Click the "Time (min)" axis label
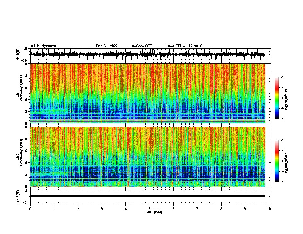303x234 pixels. coord(153,212)
